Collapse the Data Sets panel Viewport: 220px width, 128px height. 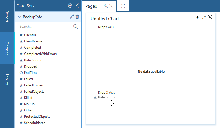pyautogui.click(x=77, y=6)
